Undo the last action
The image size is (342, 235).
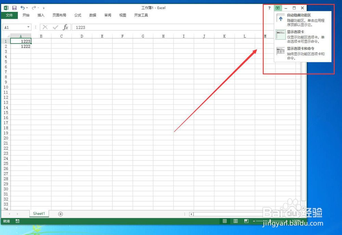click(x=23, y=8)
